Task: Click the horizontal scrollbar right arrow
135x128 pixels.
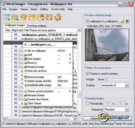Action: [x=75, y=119]
